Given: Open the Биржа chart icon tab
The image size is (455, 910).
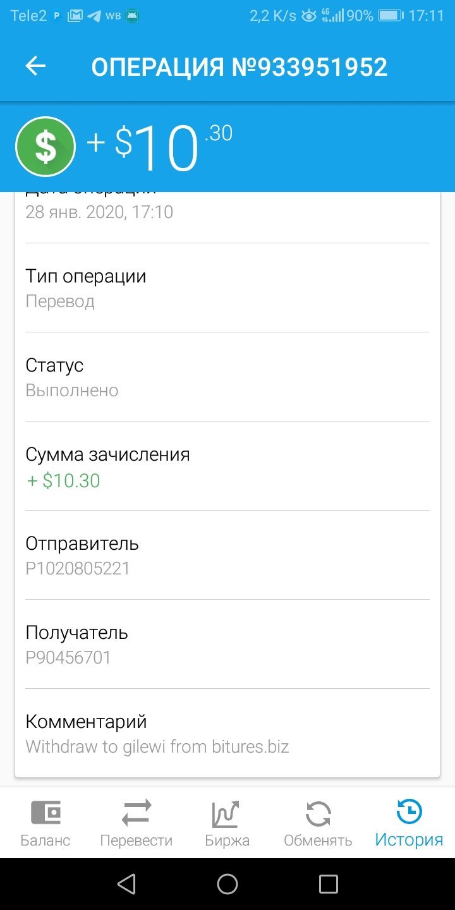Looking at the screenshot, I should (x=227, y=823).
